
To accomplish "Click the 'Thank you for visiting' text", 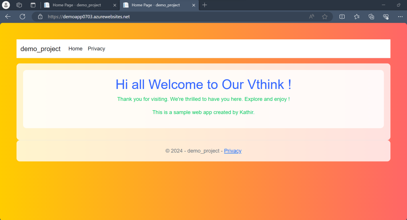I will (203, 99).
